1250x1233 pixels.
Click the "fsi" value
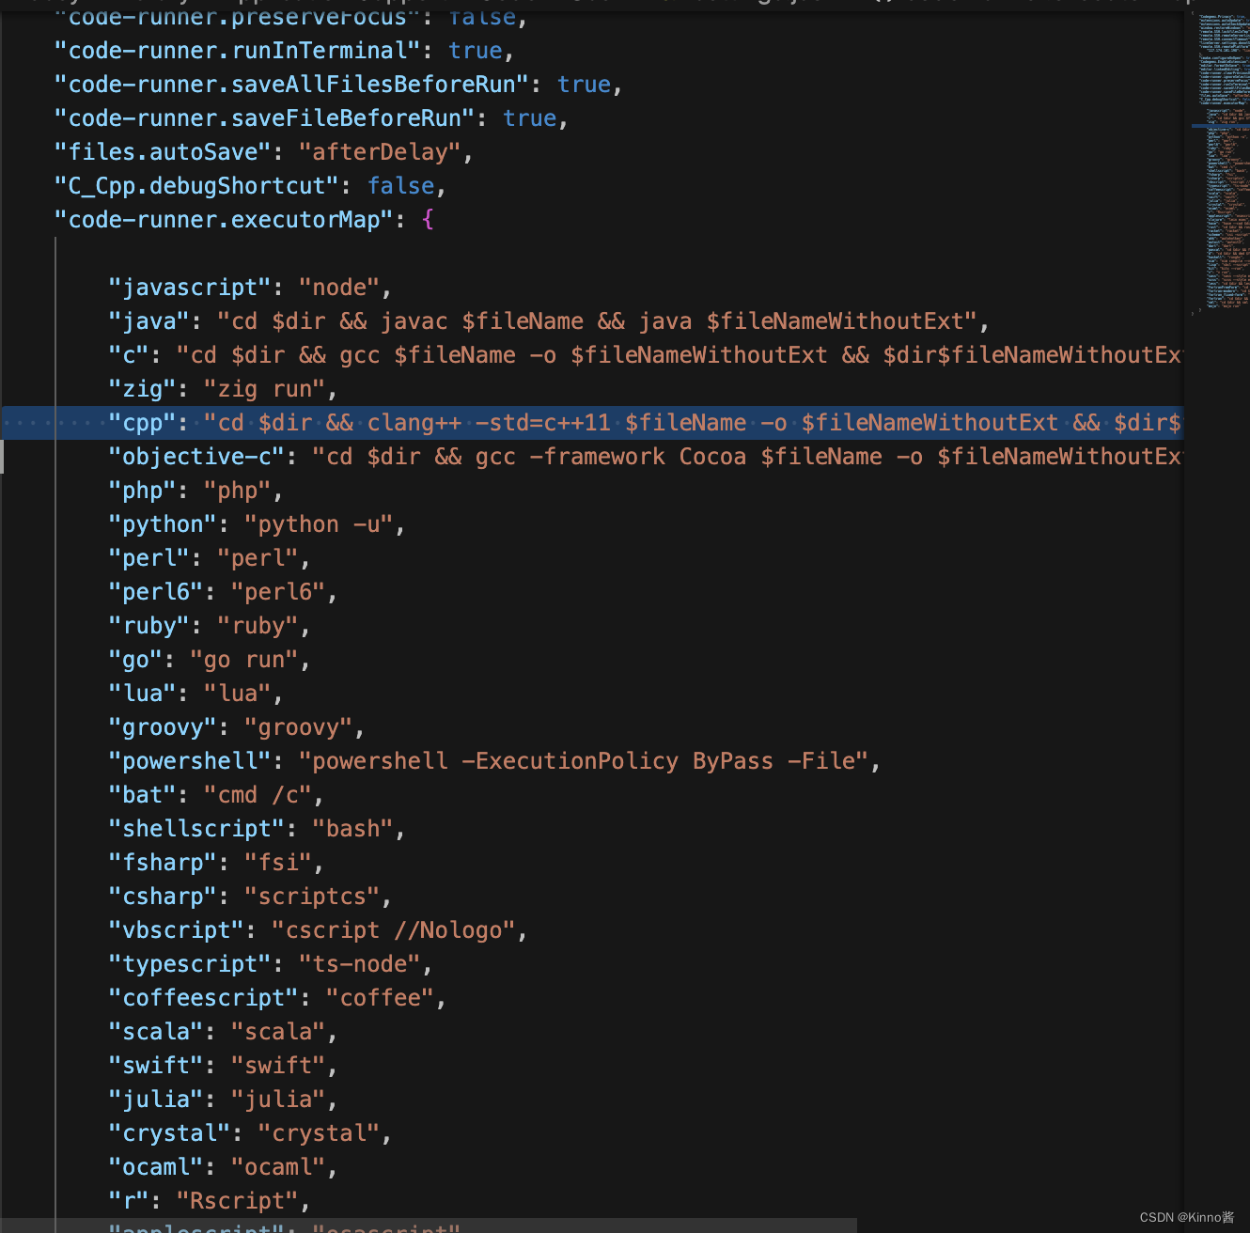(278, 863)
